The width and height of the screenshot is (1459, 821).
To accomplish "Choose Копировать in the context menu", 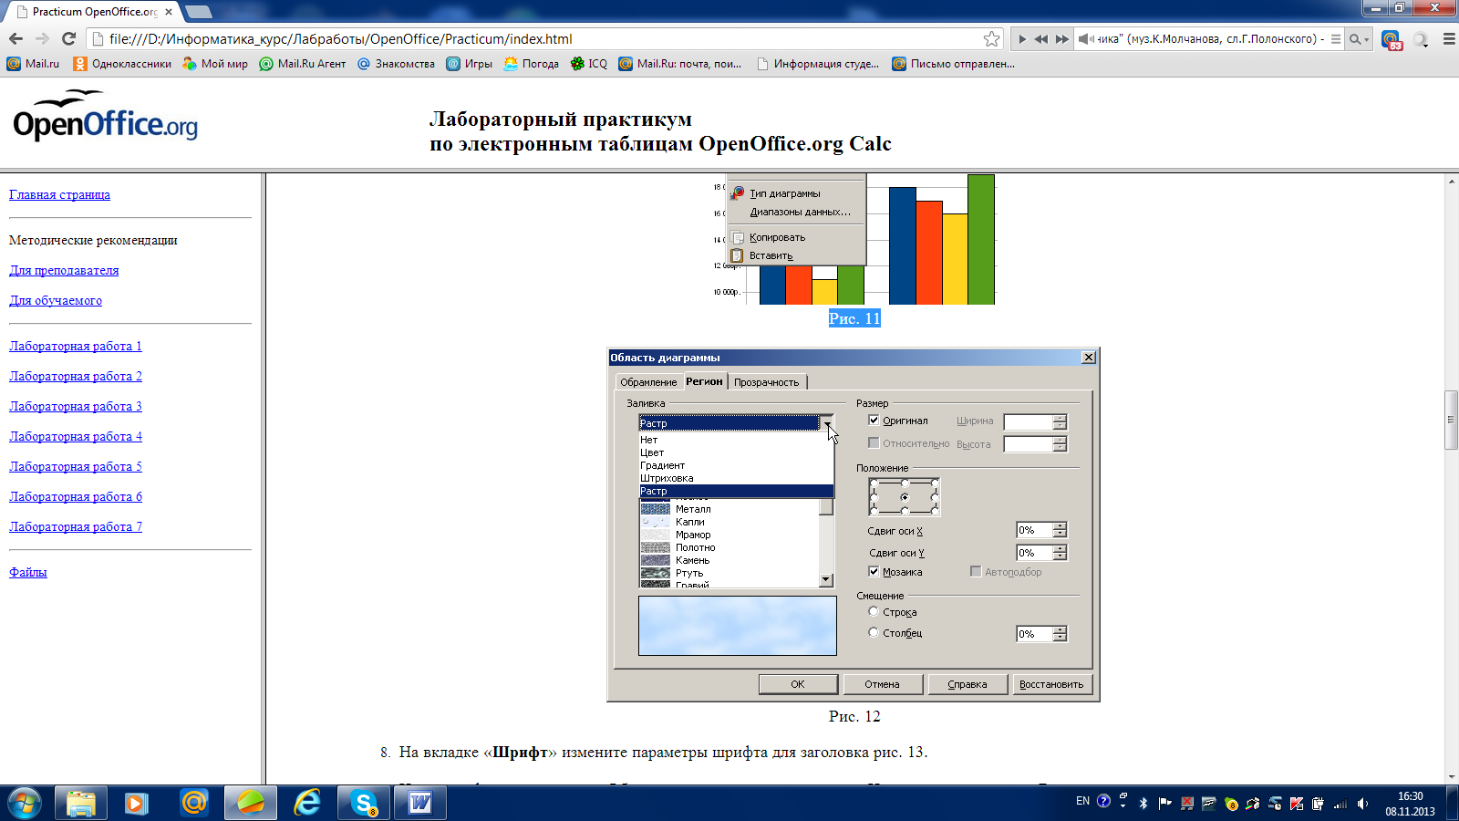I will pyautogui.click(x=795, y=237).
